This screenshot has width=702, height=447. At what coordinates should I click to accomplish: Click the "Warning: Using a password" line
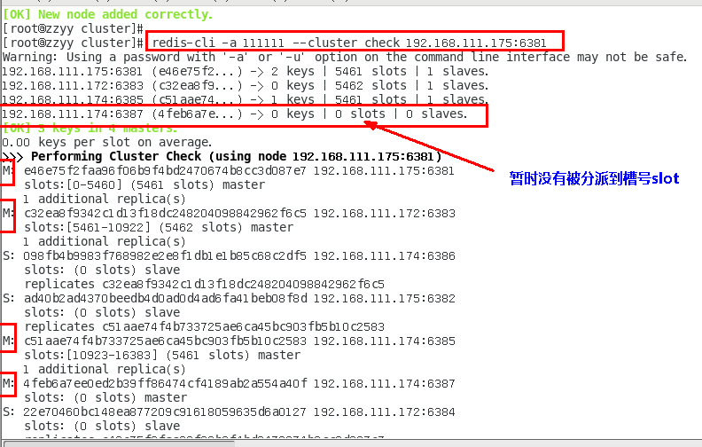[345, 58]
